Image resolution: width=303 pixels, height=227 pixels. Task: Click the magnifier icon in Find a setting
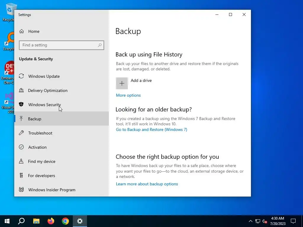coord(100,45)
